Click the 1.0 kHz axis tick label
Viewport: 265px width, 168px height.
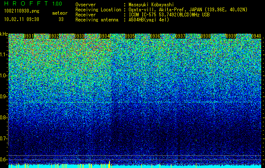pyautogui.click(x=4, y=76)
